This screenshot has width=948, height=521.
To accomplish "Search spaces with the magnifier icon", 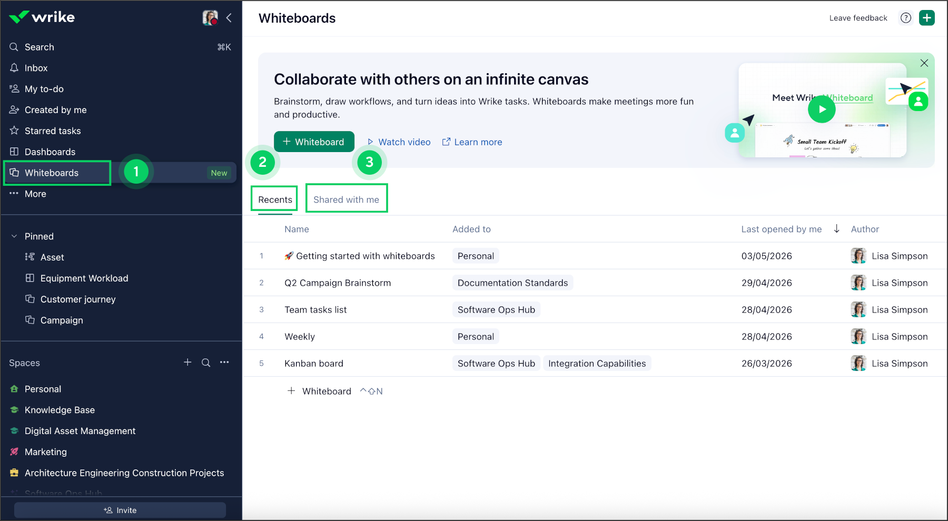I will coord(206,363).
